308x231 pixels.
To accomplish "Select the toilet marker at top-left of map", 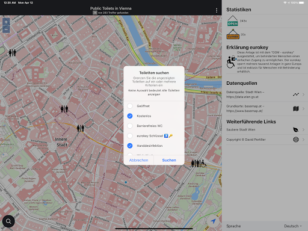I will [12, 53].
